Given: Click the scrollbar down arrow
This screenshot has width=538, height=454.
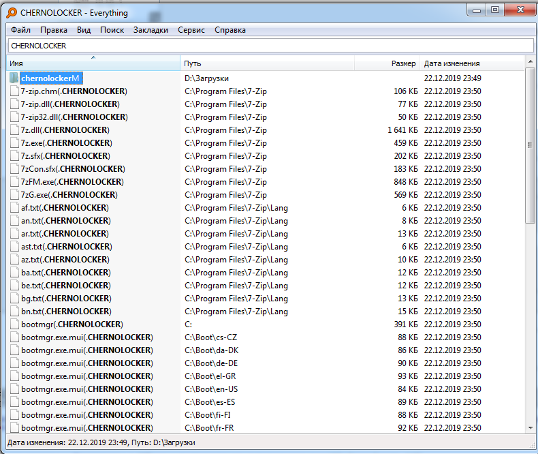Looking at the screenshot, I should pyautogui.click(x=531, y=428).
